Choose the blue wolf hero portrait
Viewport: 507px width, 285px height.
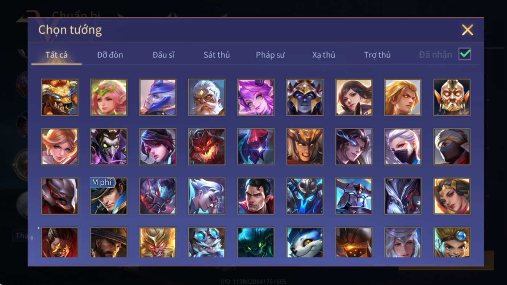[305, 242]
